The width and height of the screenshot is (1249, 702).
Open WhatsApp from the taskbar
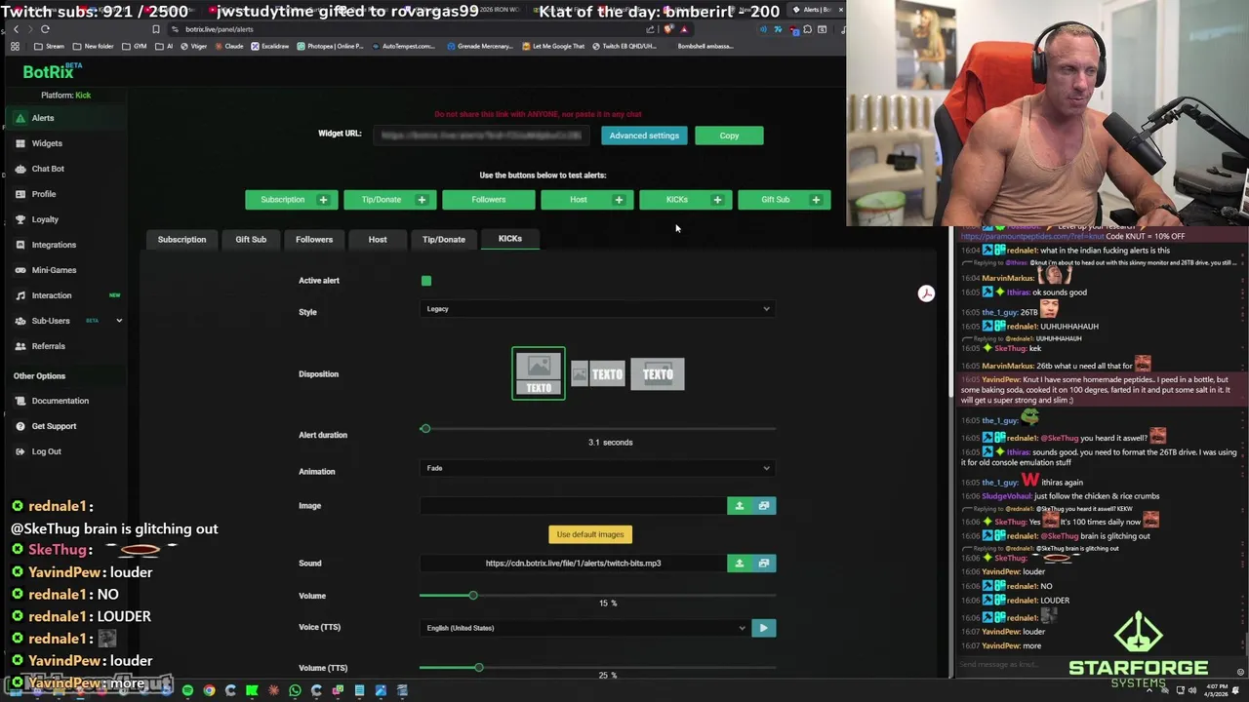pyautogui.click(x=295, y=690)
